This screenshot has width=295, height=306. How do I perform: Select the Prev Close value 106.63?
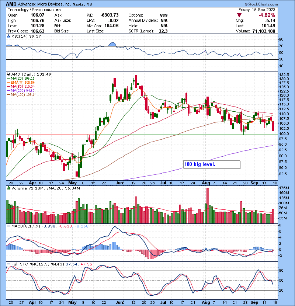click(x=38, y=31)
